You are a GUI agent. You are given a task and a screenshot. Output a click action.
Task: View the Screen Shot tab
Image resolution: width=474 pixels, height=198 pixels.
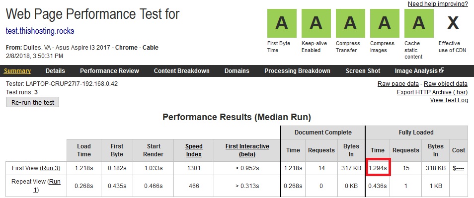click(x=363, y=71)
